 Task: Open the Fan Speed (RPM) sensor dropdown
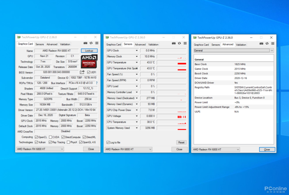click(x=137, y=80)
